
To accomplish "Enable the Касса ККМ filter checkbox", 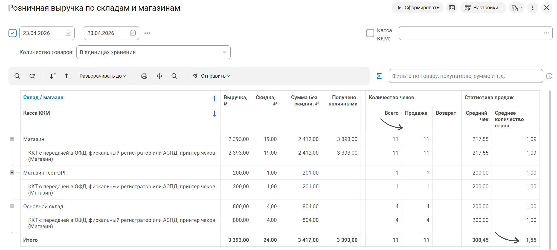I will 370,33.
